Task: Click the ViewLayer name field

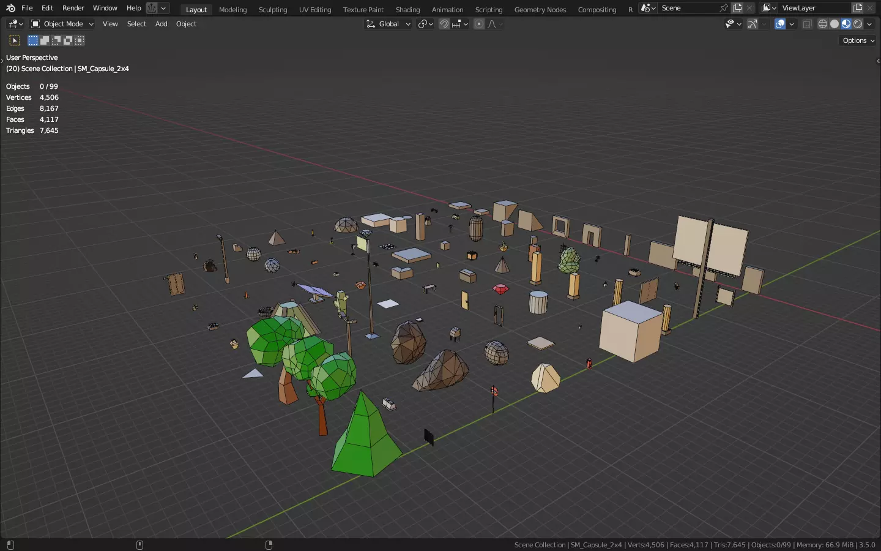Action: [815, 8]
